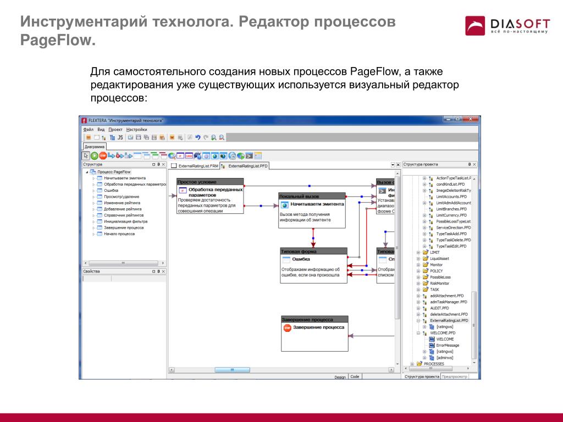Image resolution: width=563 pixels, height=422 pixels.
Task: Select the Структура проекта bottom tab
Action: coord(422,376)
